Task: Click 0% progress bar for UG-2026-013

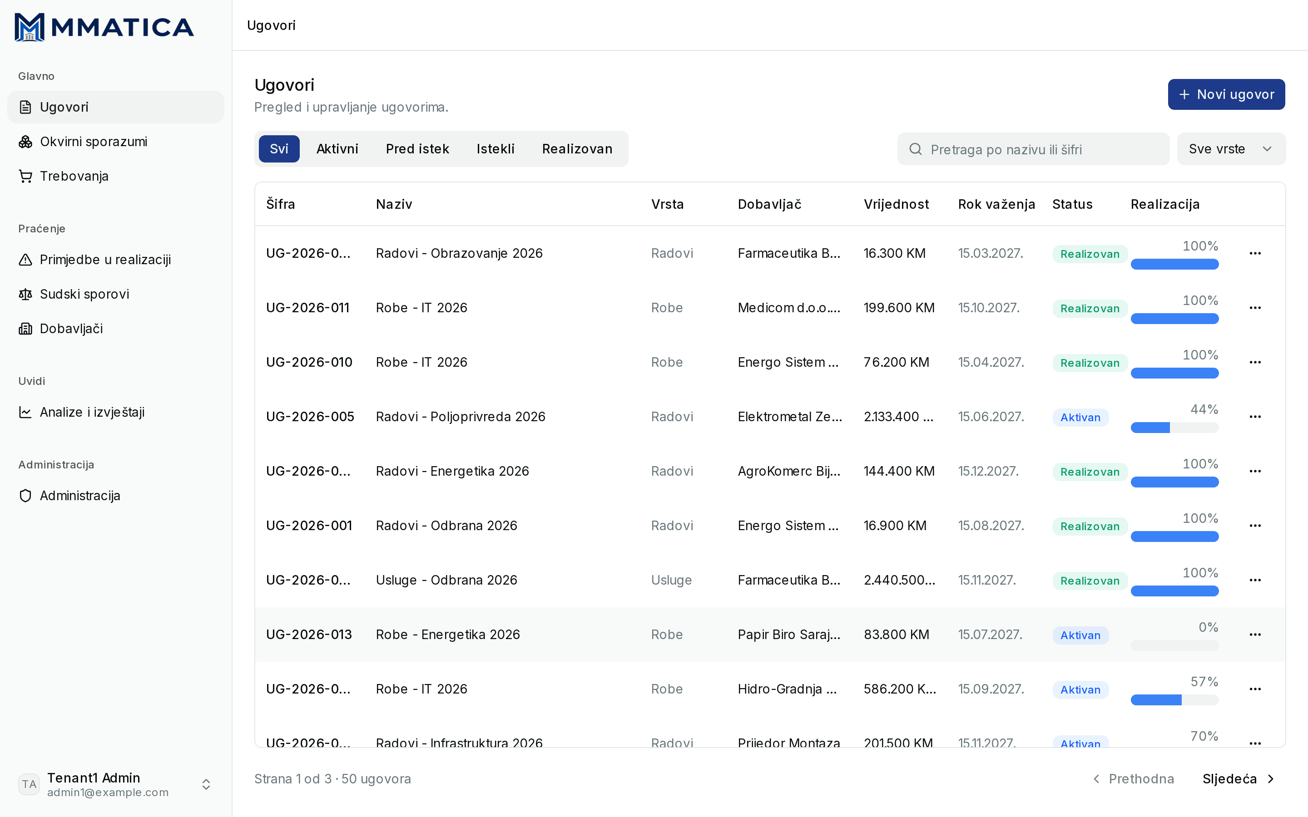Action: tap(1174, 646)
